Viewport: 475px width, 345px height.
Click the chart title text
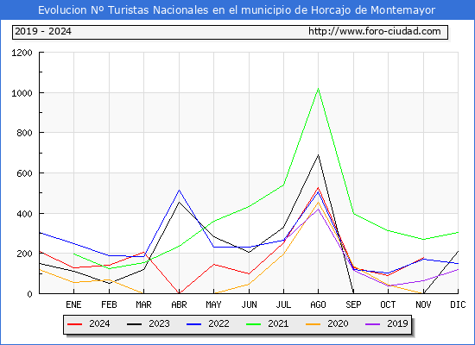point(237,10)
